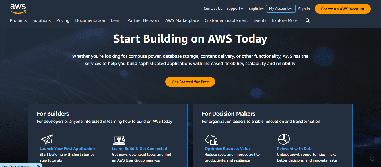Screen dimensions: 381x167
Task: Click Create an AWS Account
Action: click(343, 9)
